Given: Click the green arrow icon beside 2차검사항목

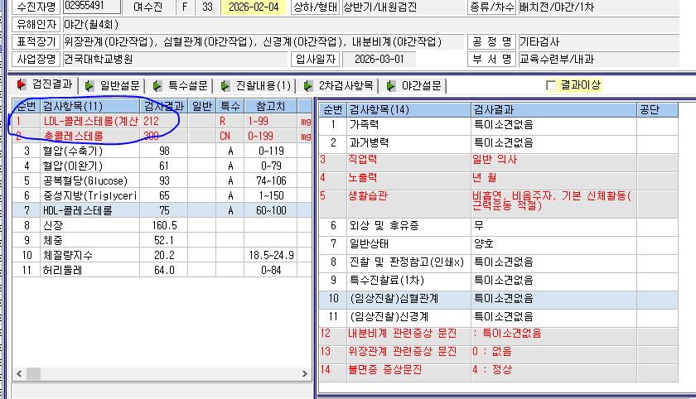Looking at the screenshot, I should tap(307, 85).
